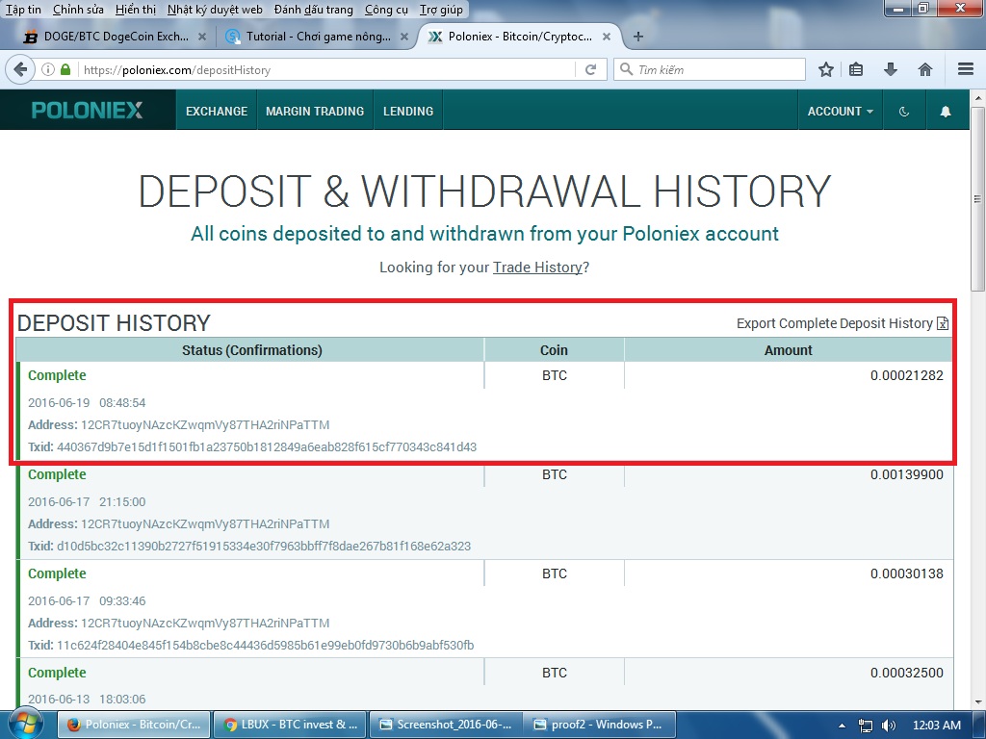Click the Txid starting with 11c624f284
The width and height of the screenshot is (986, 739).
click(x=266, y=646)
